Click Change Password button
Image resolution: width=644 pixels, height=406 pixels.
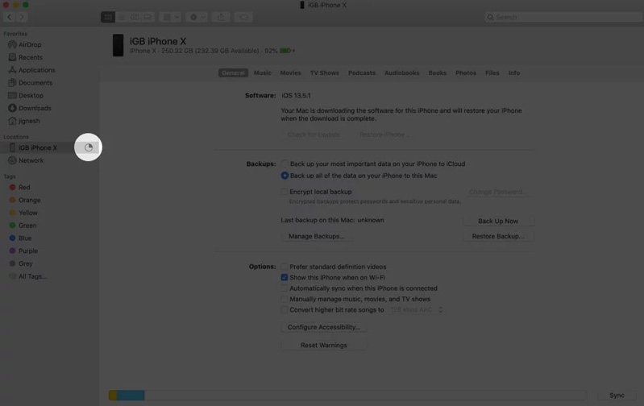click(x=498, y=192)
